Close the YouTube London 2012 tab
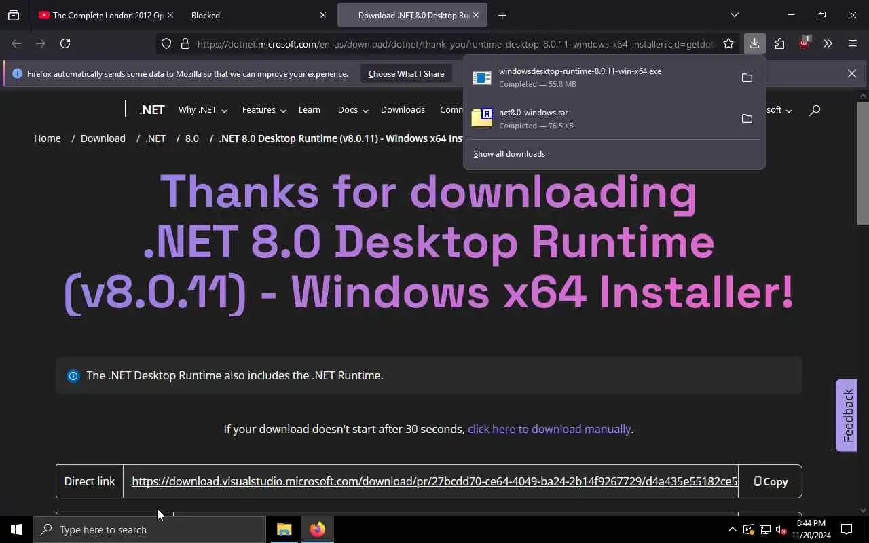 tap(170, 15)
